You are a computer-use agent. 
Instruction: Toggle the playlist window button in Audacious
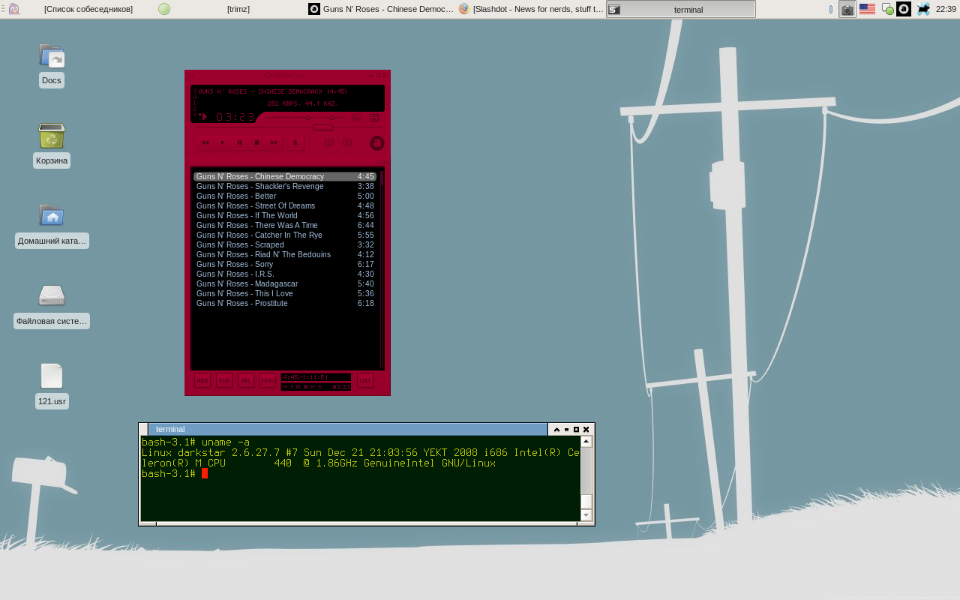click(374, 118)
